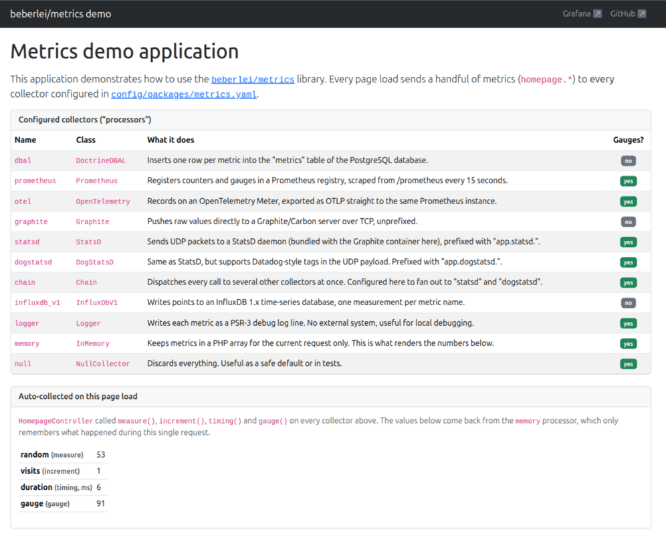The image size is (666, 536).
Task: Click the 'Prometheus' class cell
Action: [97, 181]
